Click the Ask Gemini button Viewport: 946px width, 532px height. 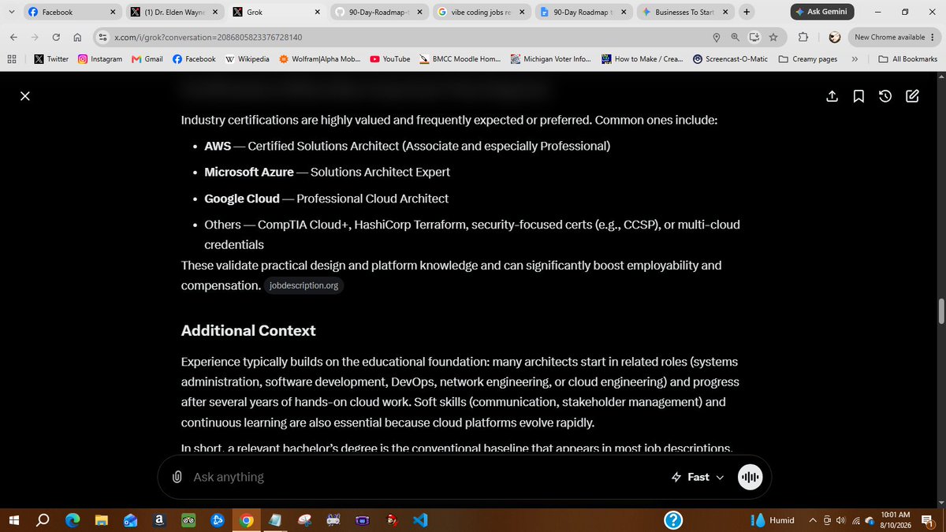821,12
